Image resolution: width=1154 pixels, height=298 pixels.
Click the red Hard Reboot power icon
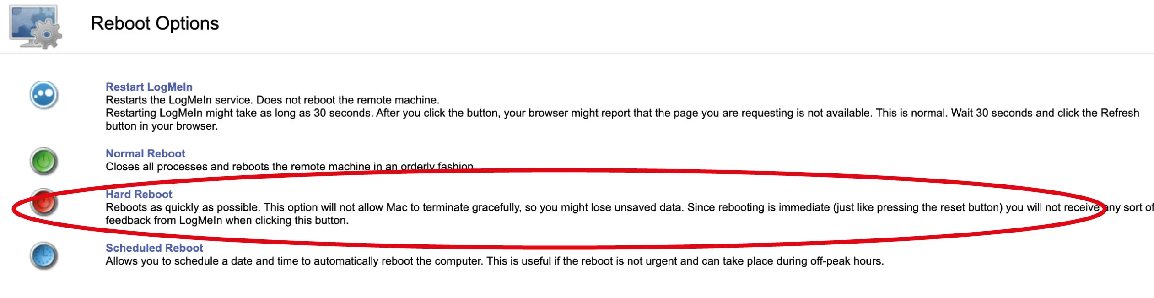pyautogui.click(x=44, y=202)
